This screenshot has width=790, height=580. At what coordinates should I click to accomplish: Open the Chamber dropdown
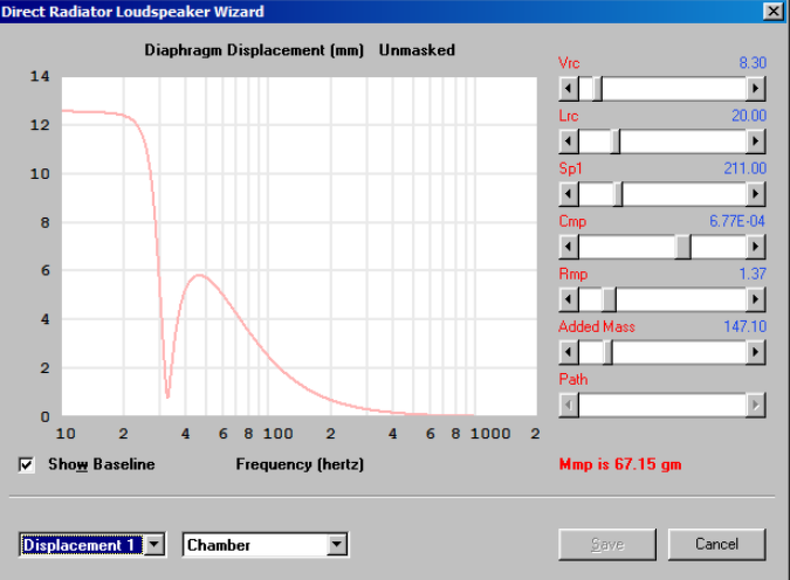336,545
